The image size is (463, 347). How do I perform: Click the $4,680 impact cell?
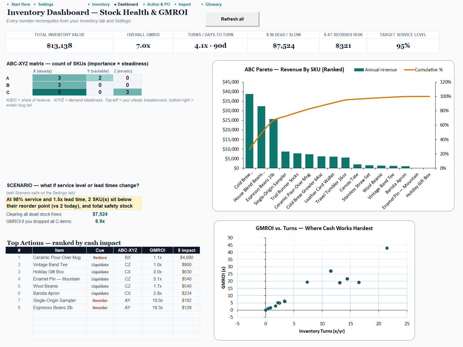click(x=187, y=257)
